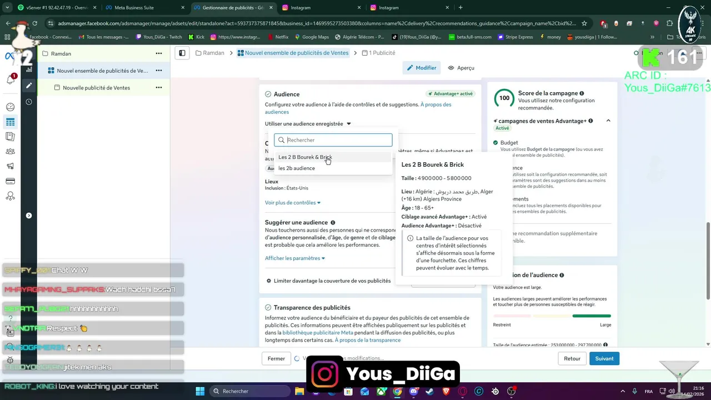Click info icon beside campagnes de ventes Advantage+
Image resolution: width=711 pixels, height=400 pixels.
coord(590,121)
